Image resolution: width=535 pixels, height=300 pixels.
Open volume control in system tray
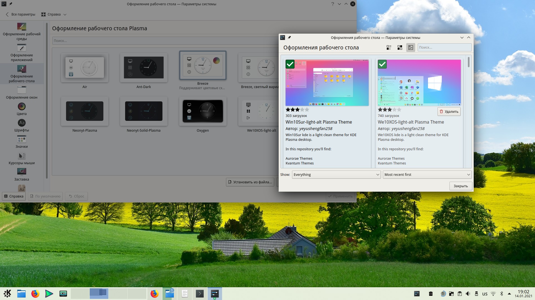click(468, 294)
